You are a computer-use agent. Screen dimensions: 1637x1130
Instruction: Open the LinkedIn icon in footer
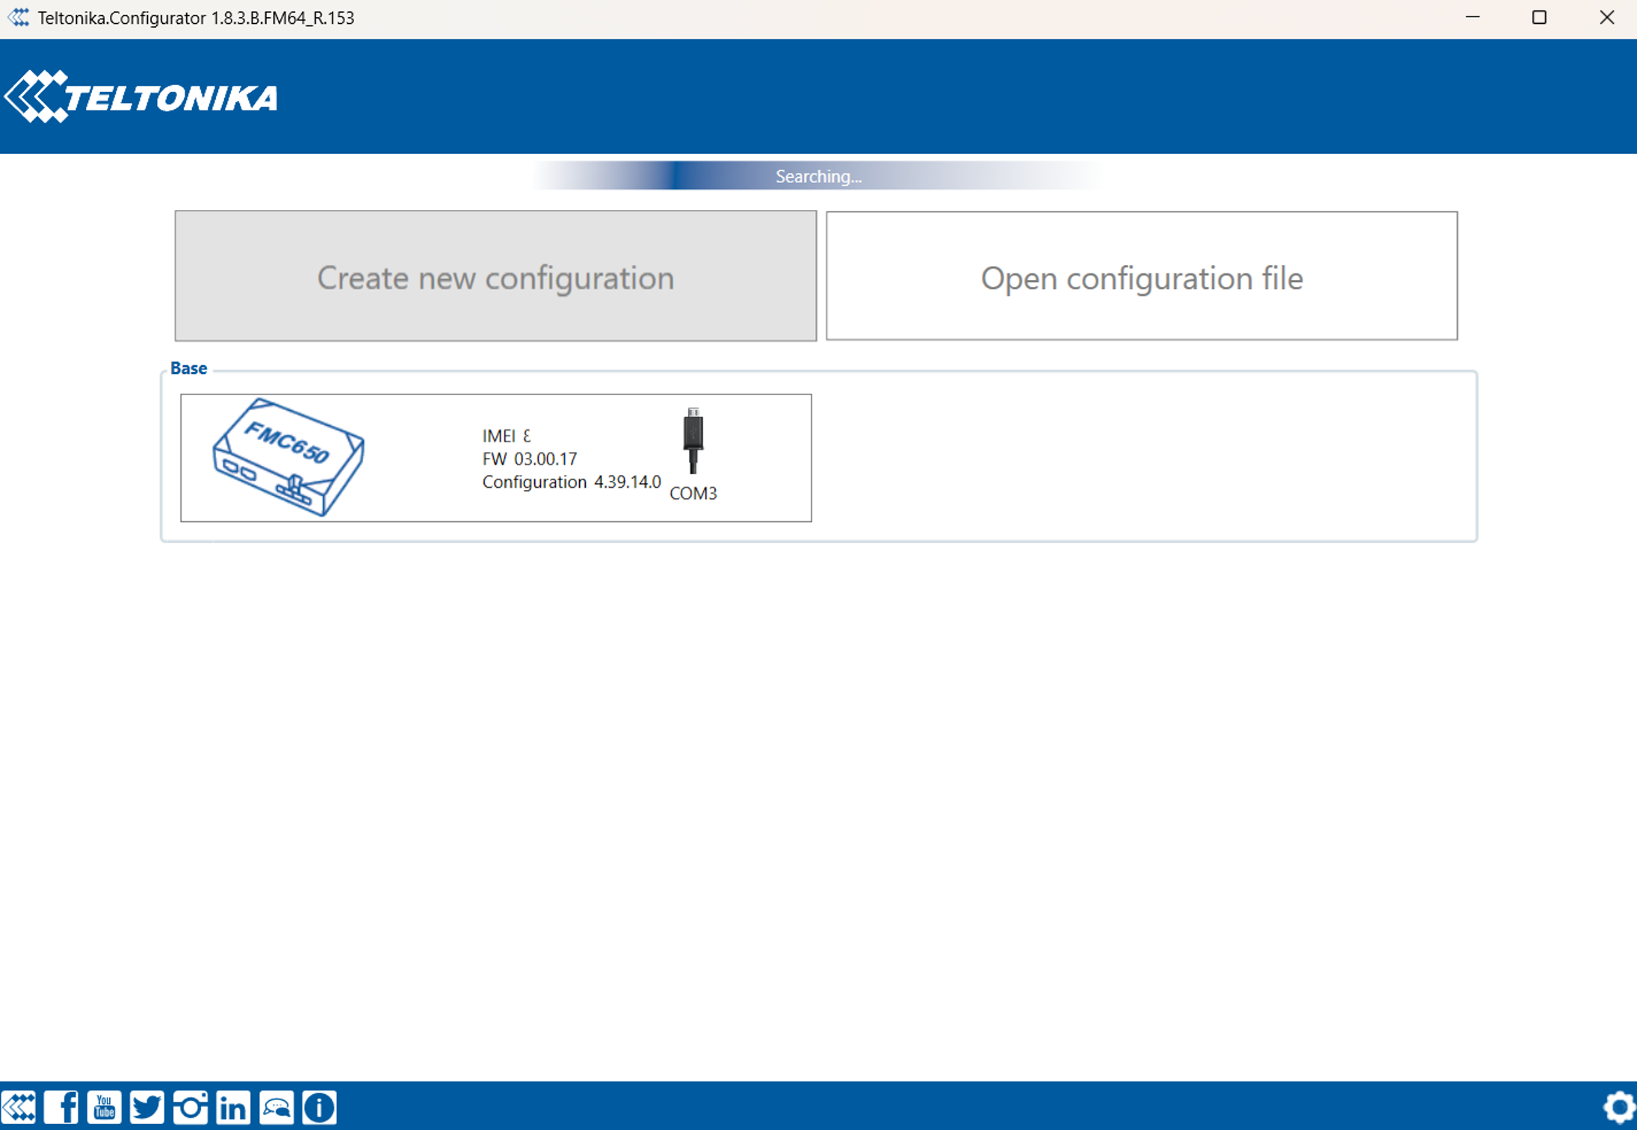click(x=233, y=1107)
